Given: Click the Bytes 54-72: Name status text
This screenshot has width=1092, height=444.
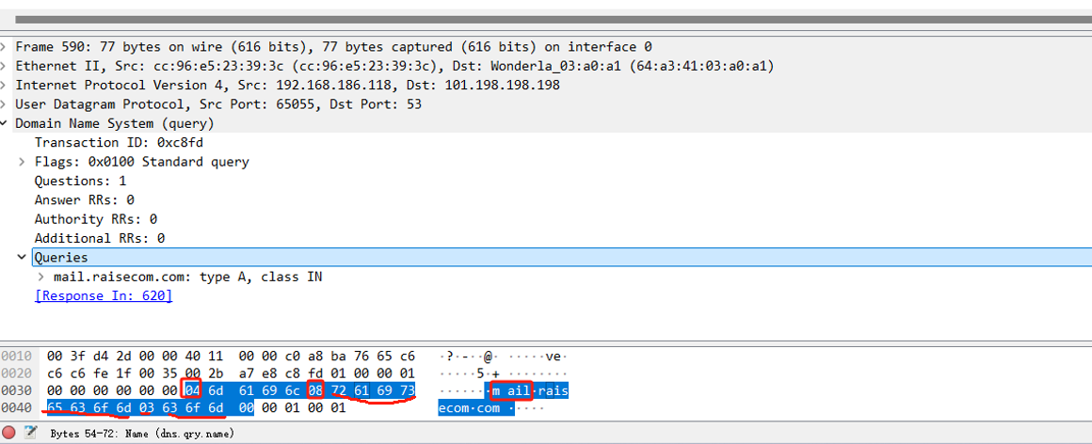Looking at the screenshot, I should coord(142,433).
